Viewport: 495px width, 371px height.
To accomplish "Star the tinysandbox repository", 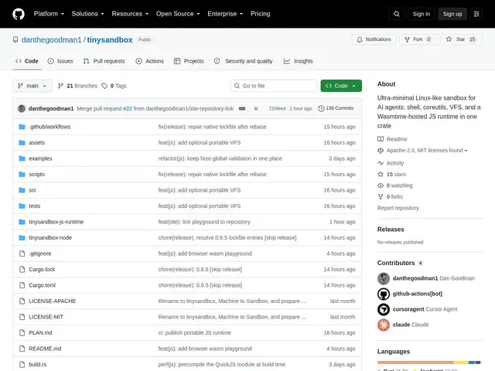I will (462, 39).
